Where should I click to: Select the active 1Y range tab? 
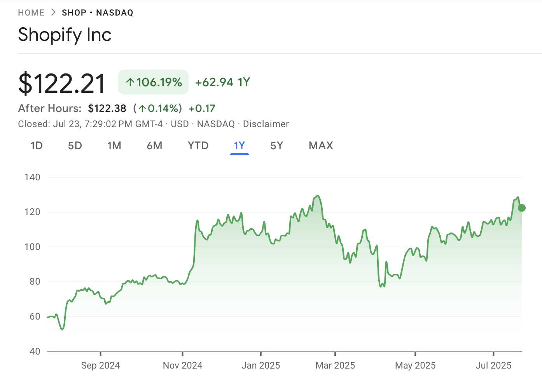[x=240, y=145]
